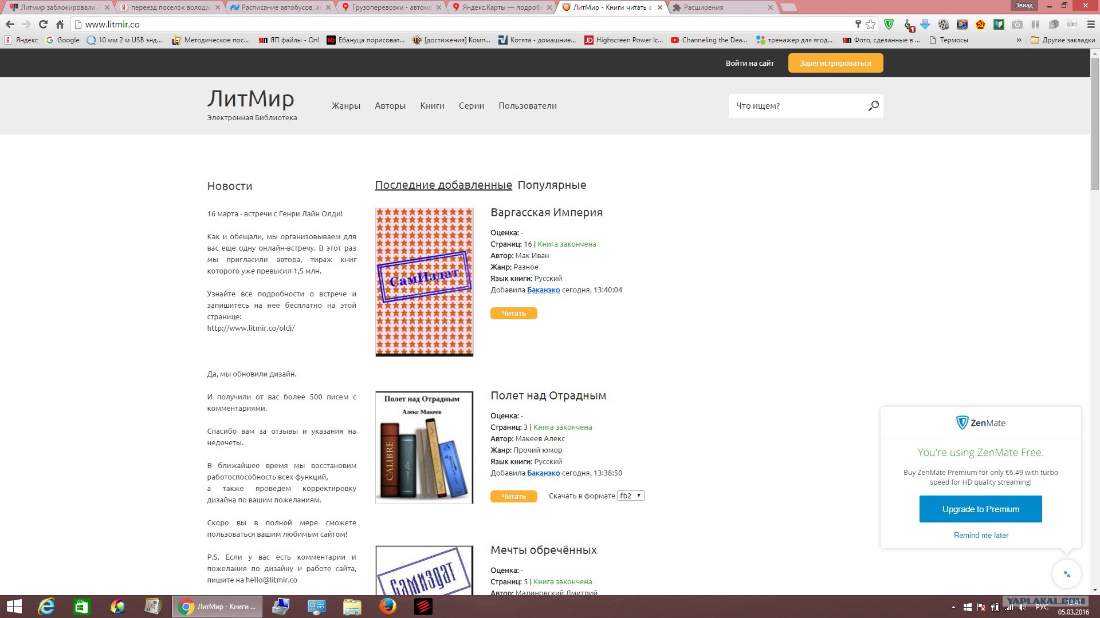The width and height of the screenshot is (1100, 618).
Task: Expand fb2 download format dropdown
Action: tap(630, 496)
